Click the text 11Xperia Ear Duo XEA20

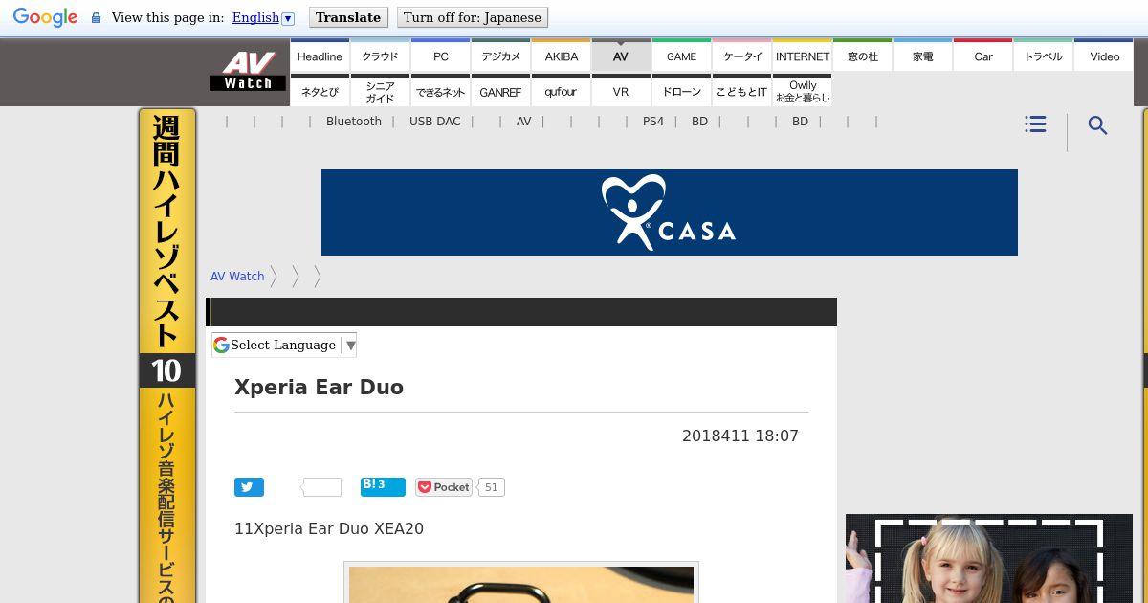(329, 528)
